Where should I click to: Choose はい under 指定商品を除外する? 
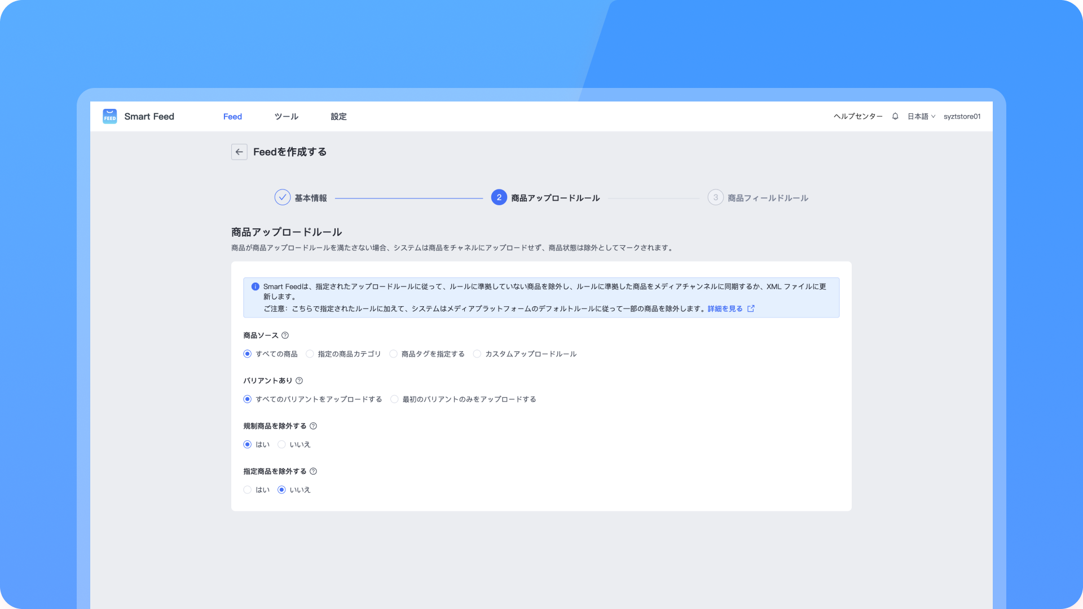tap(248, 490)
